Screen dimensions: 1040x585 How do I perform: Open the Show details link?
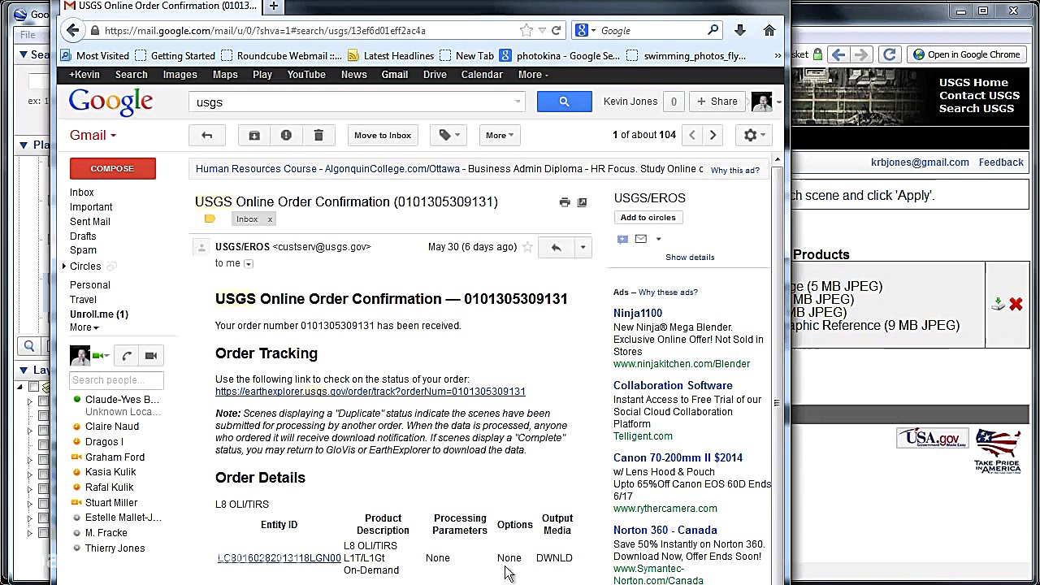tap(690, 258)
